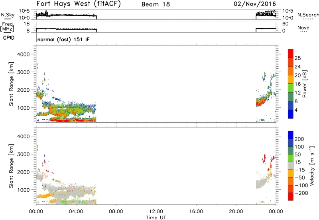The image size is (319, 220).
Task: Click the 'Nave' legend label
Action: [303, 27]
